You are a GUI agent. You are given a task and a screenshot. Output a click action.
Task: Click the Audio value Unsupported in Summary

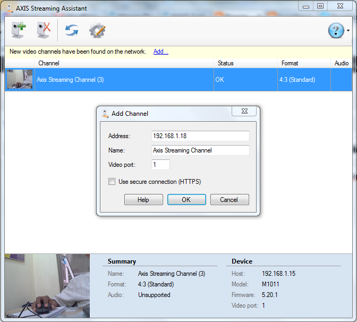pyautogui.click(x=154, y=295)
